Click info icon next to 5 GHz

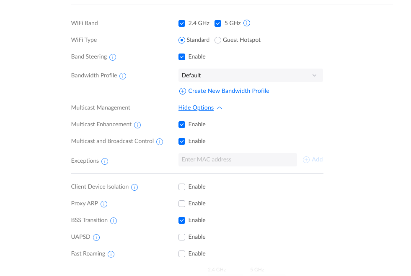(x=247, y=23)
